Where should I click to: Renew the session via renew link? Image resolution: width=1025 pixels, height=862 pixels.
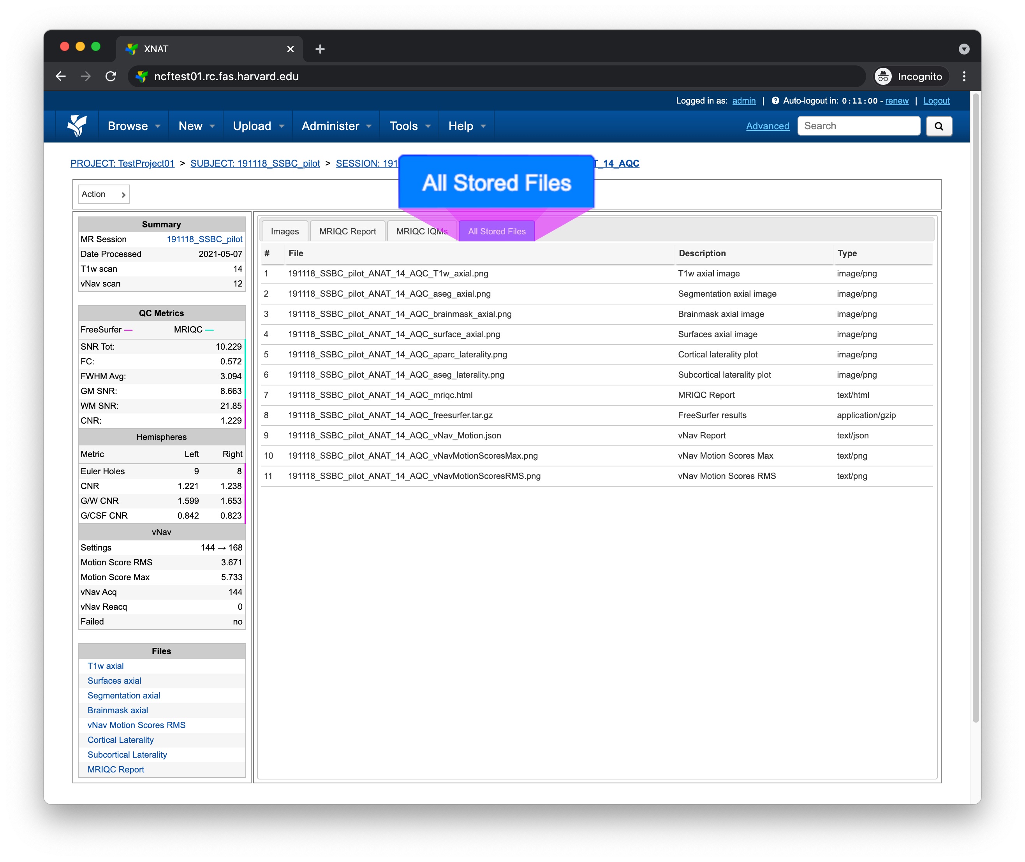pos(896,101)
